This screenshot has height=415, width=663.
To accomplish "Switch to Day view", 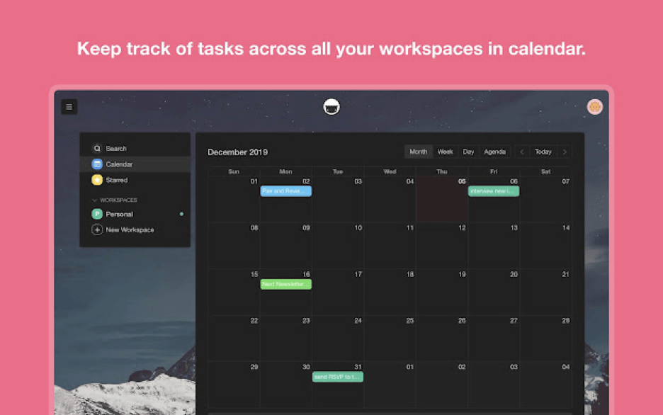I will [468, 152].
